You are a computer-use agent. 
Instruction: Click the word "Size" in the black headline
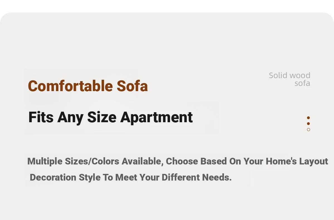[x=102, y=117]
